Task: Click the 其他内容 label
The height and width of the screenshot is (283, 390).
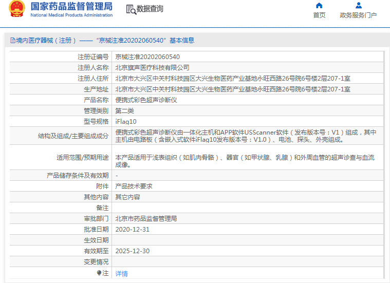Action: pyautogui.click(x=96, y=197)
